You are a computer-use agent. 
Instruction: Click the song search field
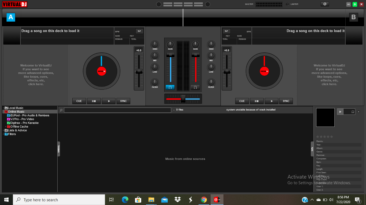click(x=118, y=110)
